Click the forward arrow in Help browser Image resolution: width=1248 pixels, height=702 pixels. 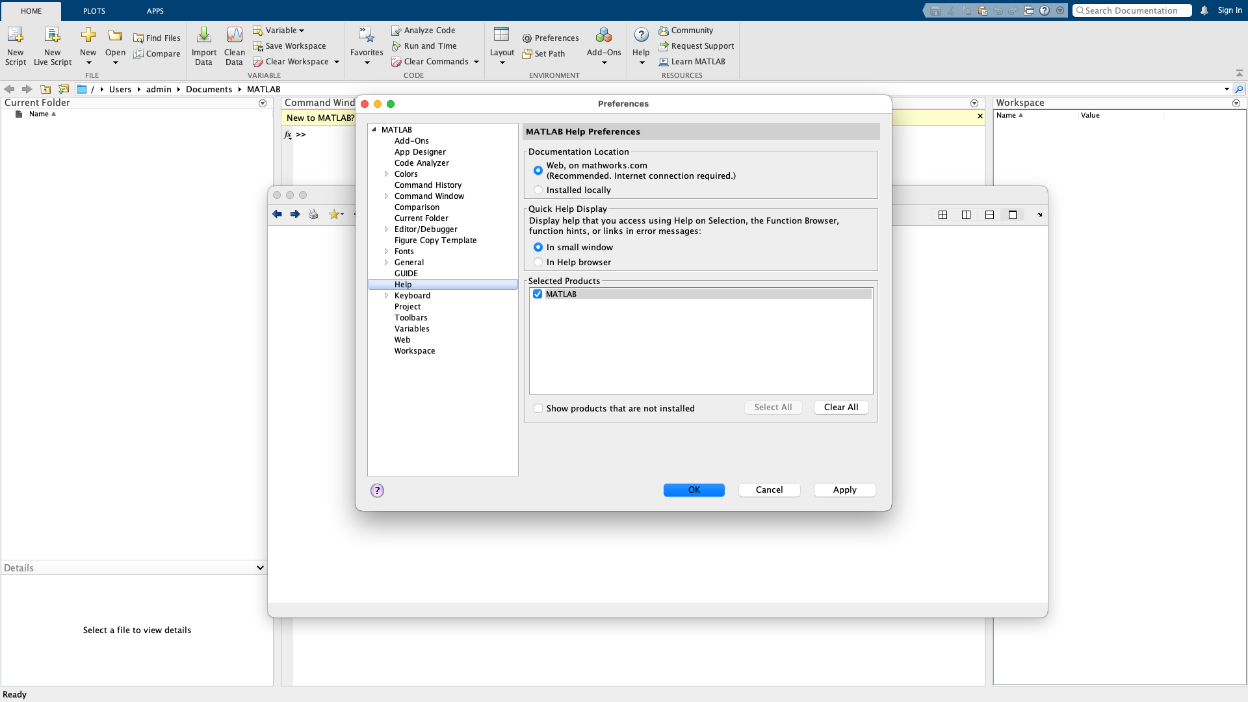point(295,214)
